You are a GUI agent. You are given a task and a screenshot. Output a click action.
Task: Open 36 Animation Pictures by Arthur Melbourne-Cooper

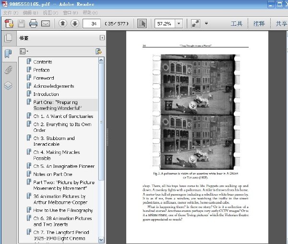click(x=60, y=199)
